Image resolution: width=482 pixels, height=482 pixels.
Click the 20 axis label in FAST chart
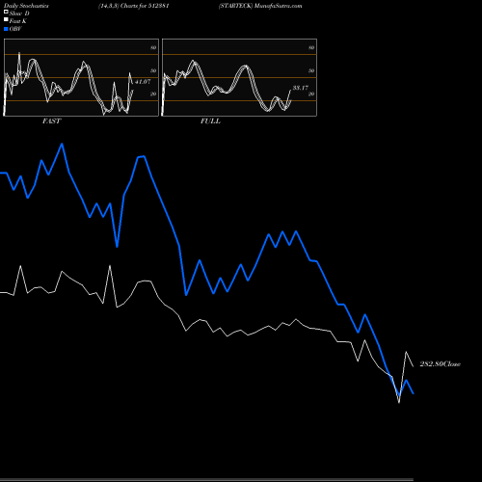[153, 94]
